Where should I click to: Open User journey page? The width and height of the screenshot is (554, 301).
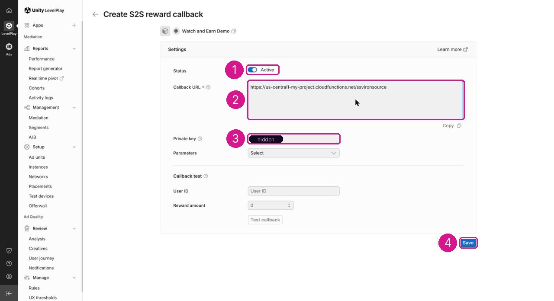(42, 258)
